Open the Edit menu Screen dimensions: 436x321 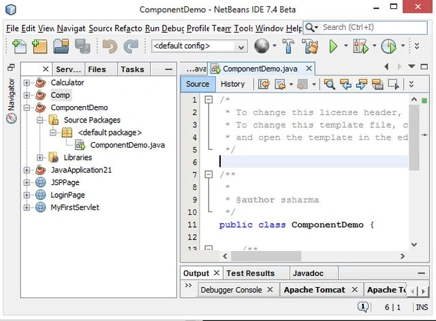(x=29, y=29)
